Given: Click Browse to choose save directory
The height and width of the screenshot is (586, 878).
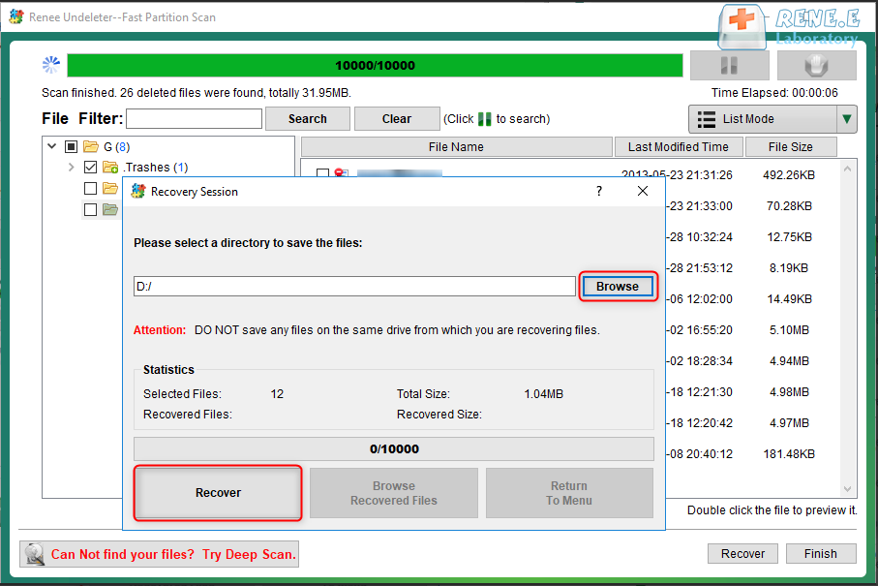Looking at the screenshot, I should coord(618,287).
